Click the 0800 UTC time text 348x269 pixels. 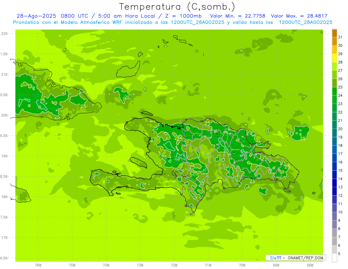click(75, 16)
